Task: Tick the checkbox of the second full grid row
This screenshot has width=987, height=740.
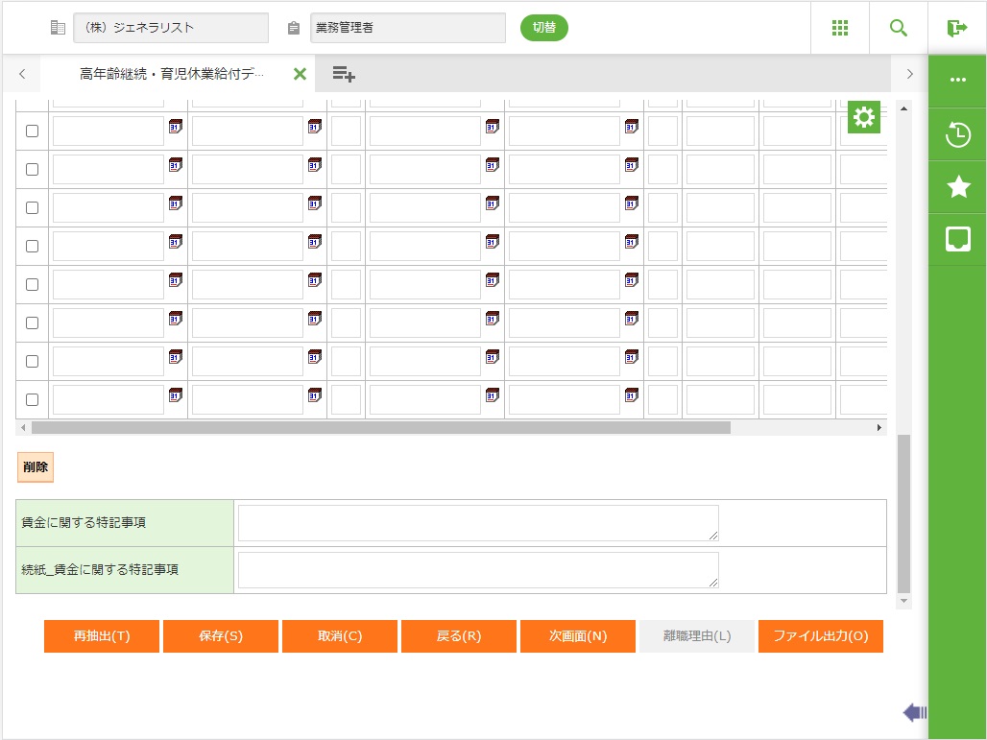Action: (32, 169)
